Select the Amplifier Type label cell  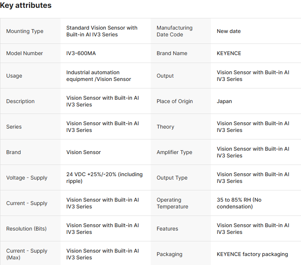tap(174, 152)
